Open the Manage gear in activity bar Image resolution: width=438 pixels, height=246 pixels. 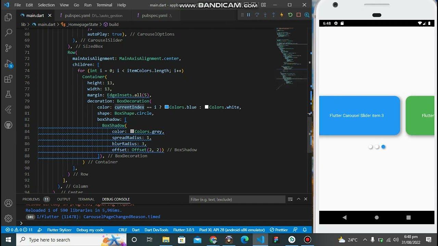coord(8,218)
